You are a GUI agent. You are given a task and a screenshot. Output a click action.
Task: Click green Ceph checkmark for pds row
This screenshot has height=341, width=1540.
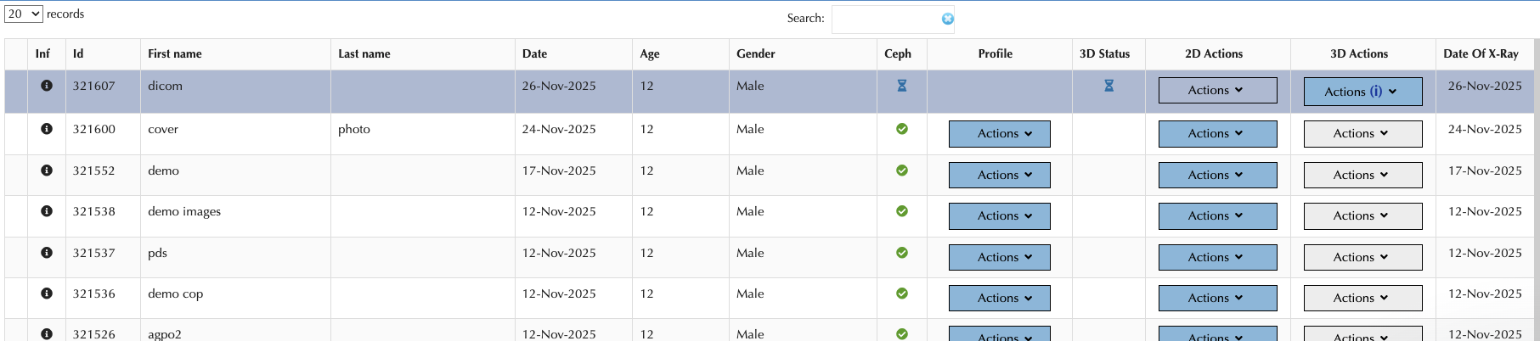click(x=902, y=253)
